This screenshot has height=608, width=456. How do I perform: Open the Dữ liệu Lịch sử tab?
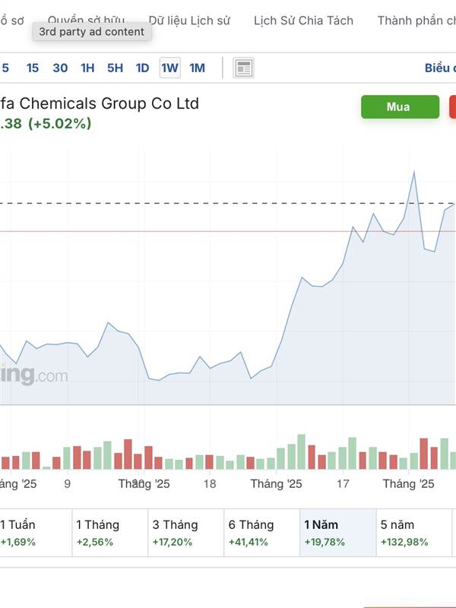tap(189, 21)
